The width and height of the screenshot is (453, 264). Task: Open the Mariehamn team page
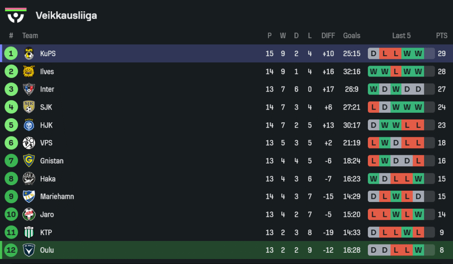57,197
